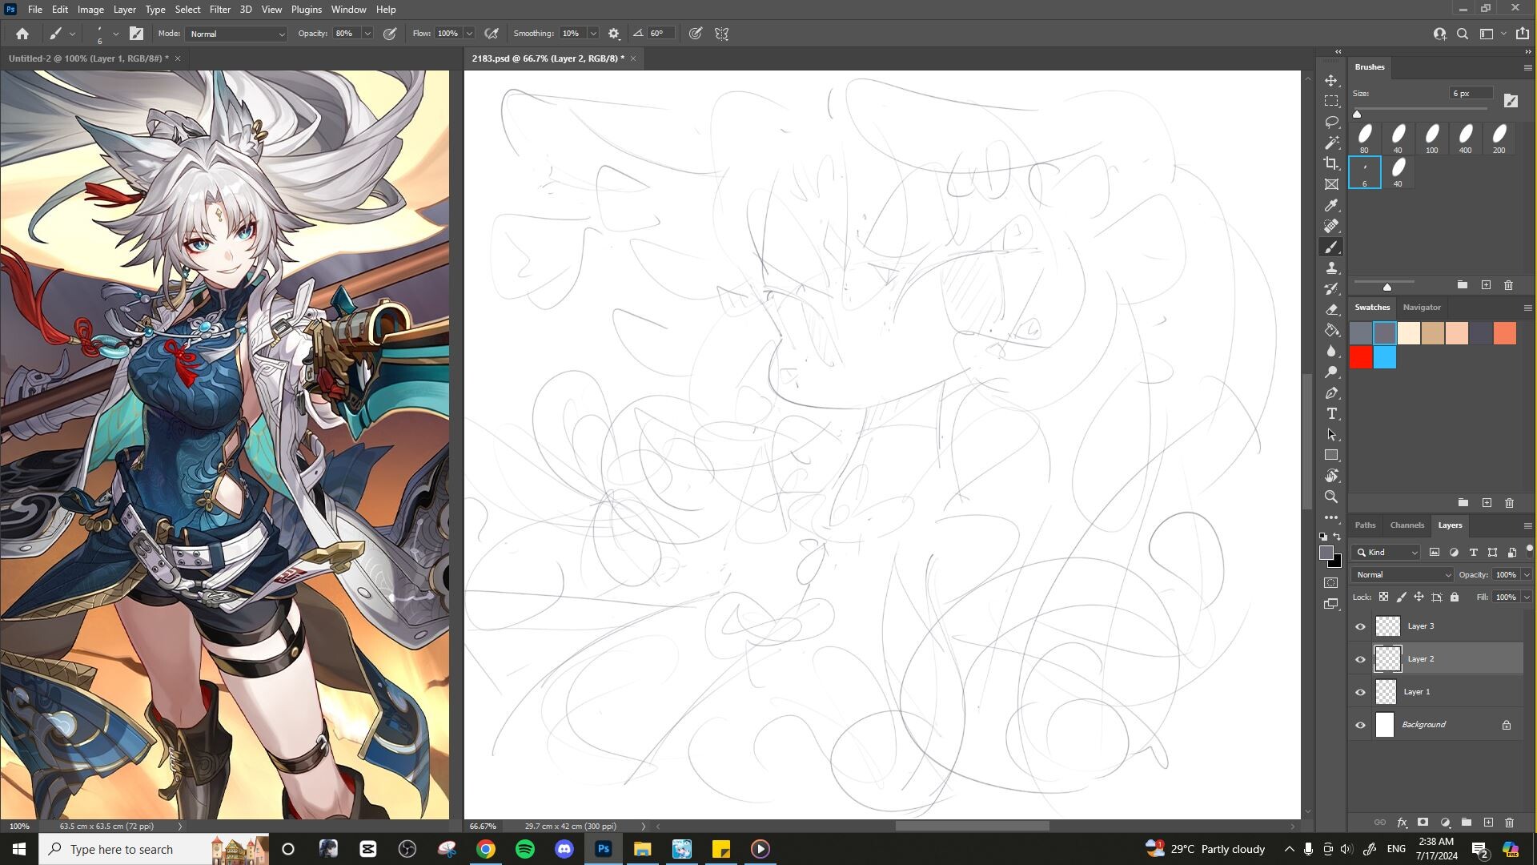Open the Smoothing dropdown arrow
1537x865 pixels.
593,34
